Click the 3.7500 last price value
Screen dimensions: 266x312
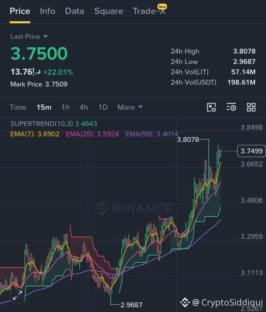pyautogui.click(x=39, y=53)
